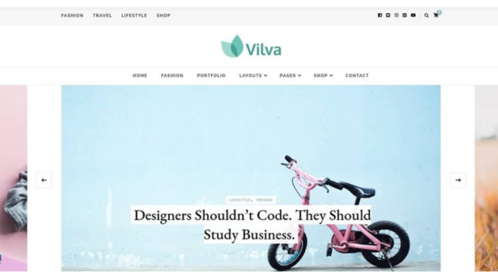
Task: Open the Trends category tag
Action: 264,200
